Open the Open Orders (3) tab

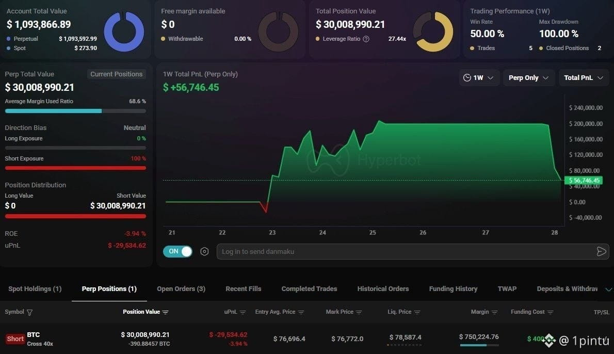[181, 288]
